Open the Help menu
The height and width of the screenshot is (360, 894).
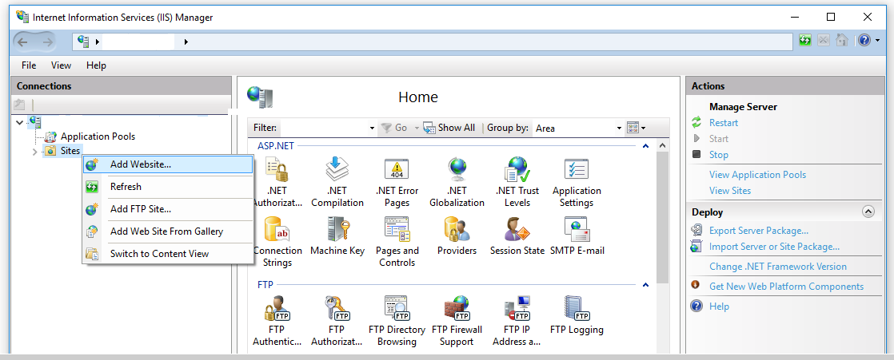[x=96, y=65]
